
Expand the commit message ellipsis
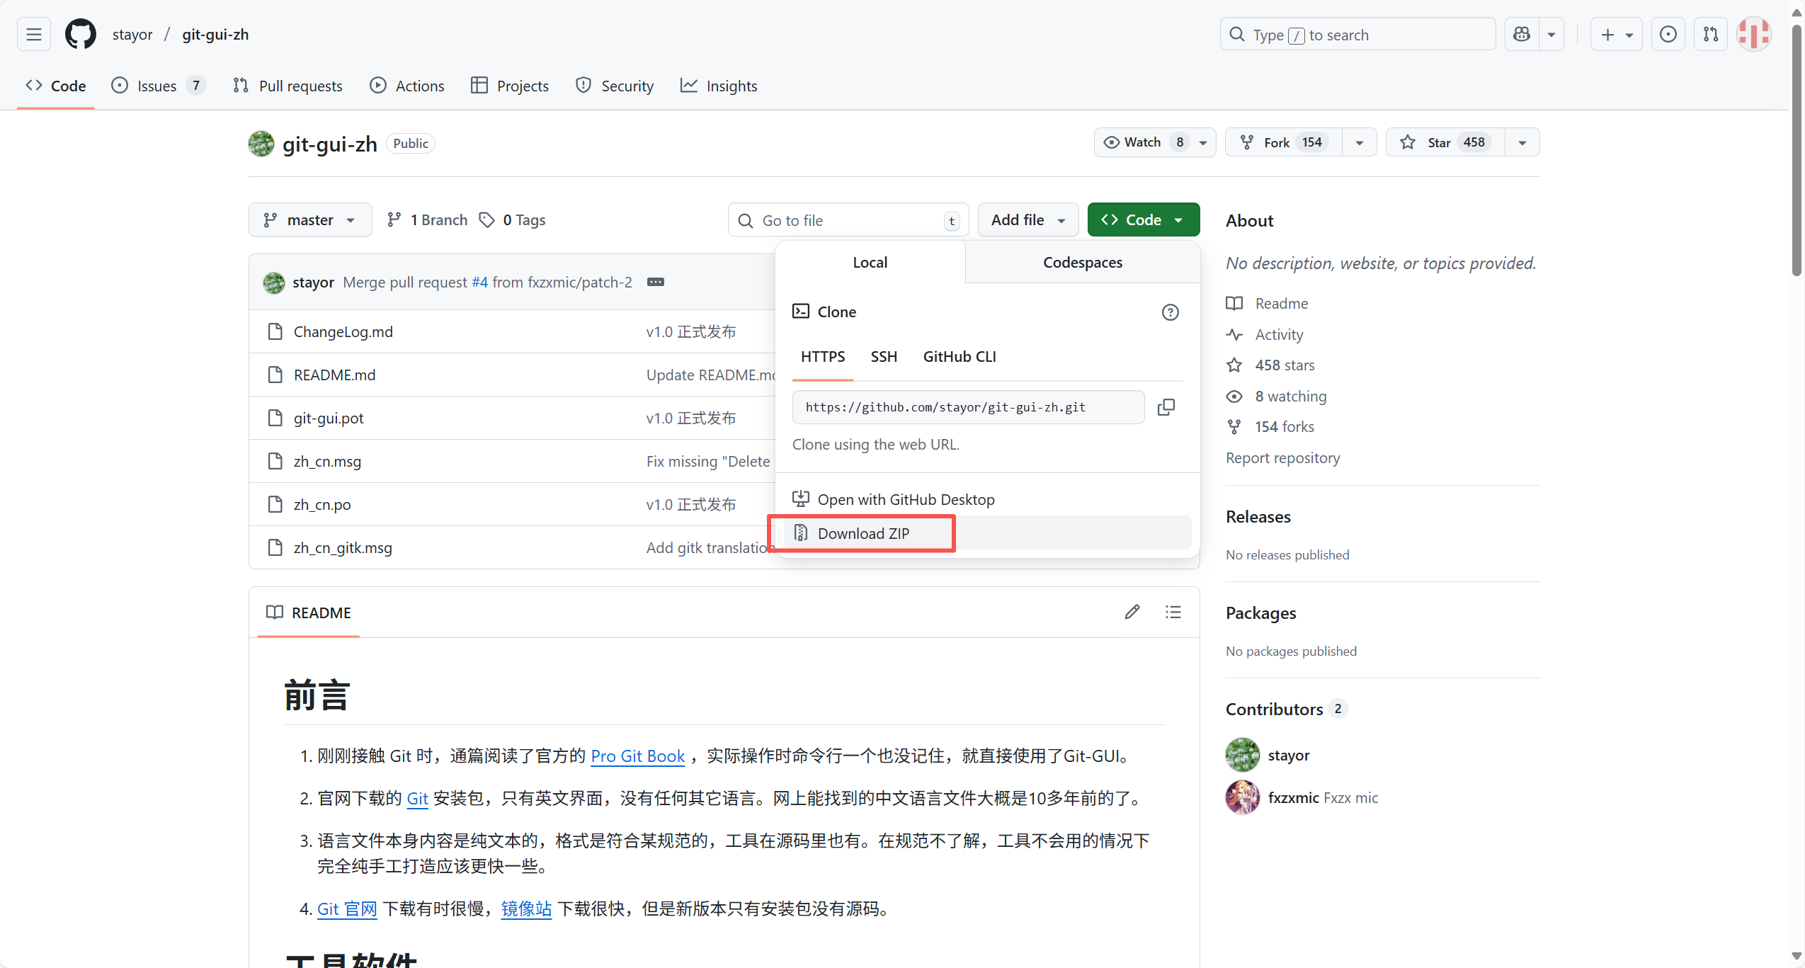[656, 282]
